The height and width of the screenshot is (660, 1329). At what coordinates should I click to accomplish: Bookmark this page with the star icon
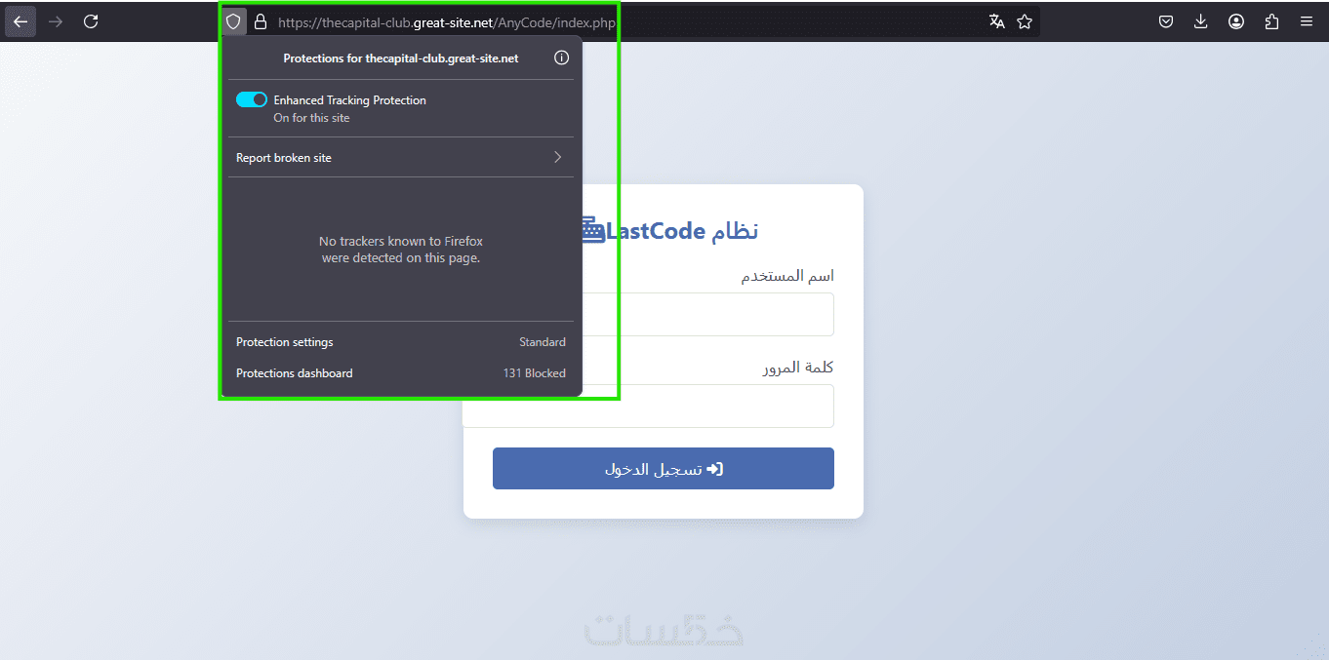[x=1025, y=21]
